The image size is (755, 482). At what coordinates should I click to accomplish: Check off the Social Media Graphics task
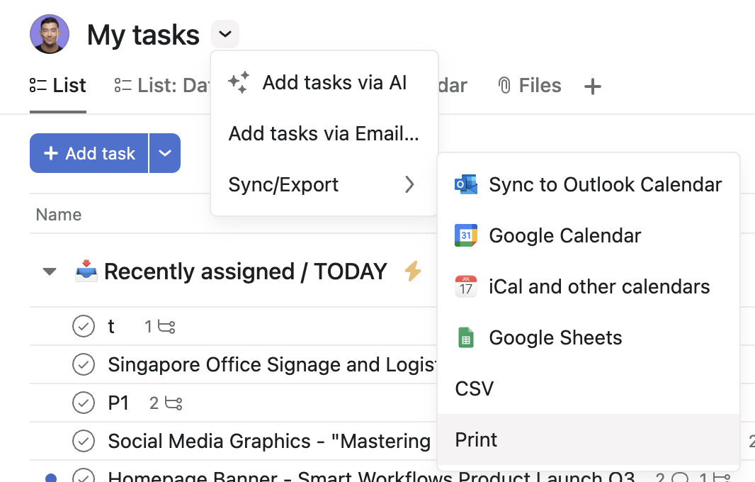pos(84,441)
